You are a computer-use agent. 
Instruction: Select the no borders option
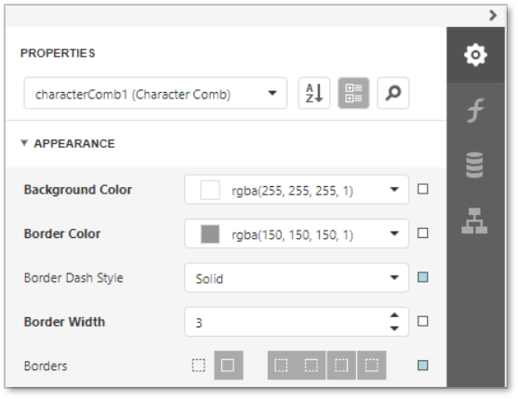[x=198, y=366]
